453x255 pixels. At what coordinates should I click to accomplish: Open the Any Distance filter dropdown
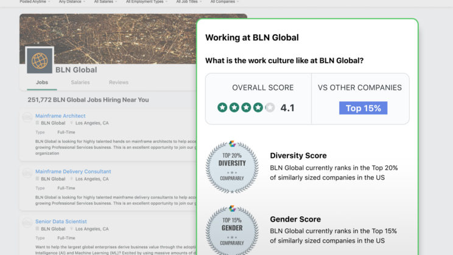72,2
